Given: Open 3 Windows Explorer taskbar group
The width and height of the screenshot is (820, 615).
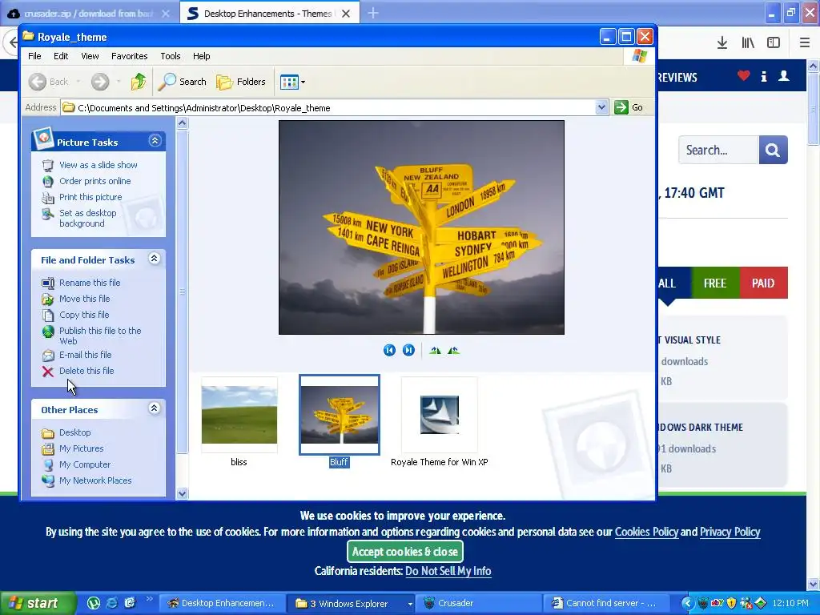Looking at the screenshot, I should 351,604.
